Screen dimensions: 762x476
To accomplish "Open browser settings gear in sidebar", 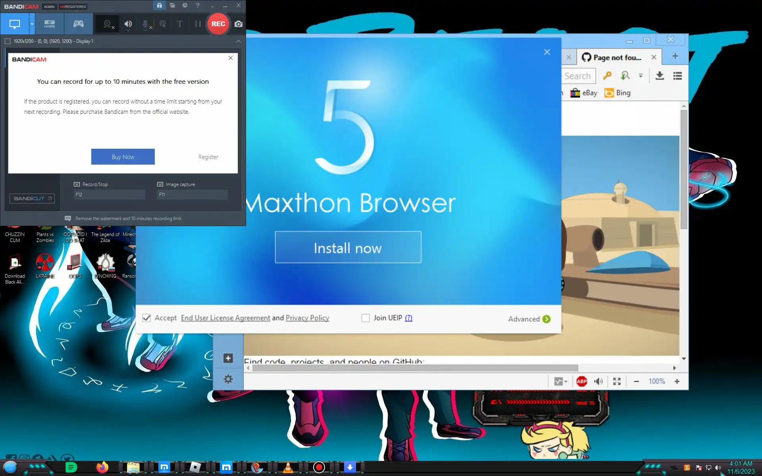I will coord(228,379).
